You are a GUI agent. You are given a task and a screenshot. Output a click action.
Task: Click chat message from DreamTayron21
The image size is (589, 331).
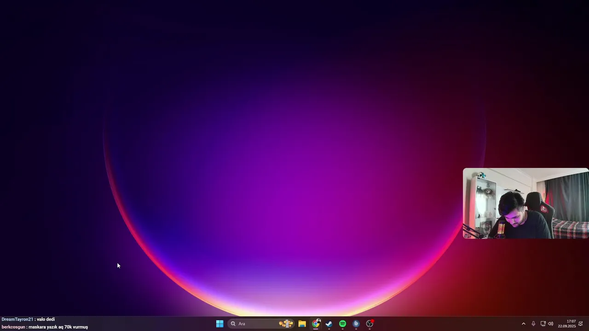click(x=28, y=319)
